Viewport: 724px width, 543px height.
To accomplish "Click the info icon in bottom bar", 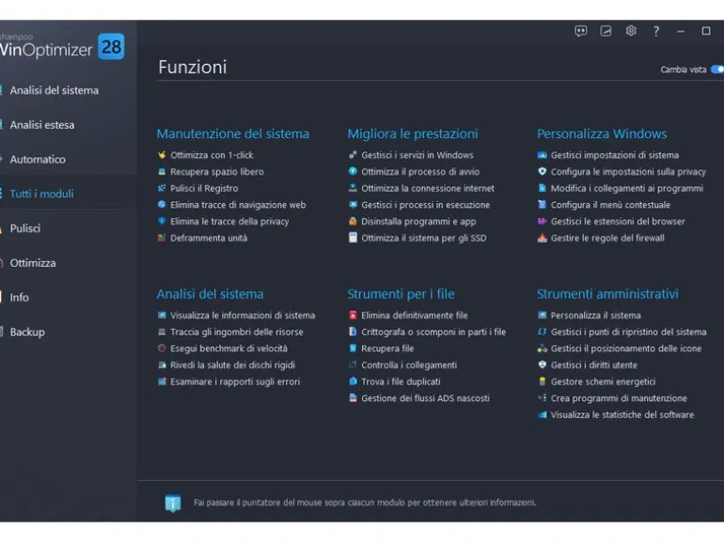I will click(x=173, y=503).
